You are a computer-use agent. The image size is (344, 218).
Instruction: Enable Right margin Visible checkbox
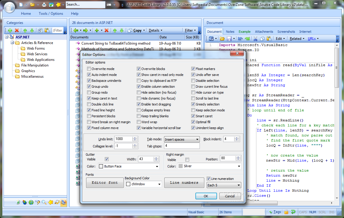coord(187,160)
